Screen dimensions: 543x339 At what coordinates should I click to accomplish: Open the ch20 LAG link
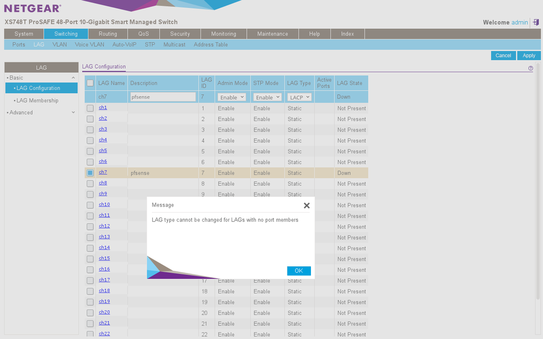coord(104,312)
